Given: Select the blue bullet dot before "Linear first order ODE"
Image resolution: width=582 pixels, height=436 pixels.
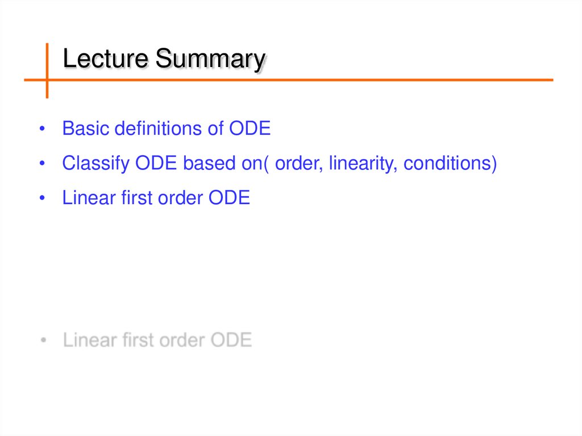Looking at the screenshot, I should [43, 199].
